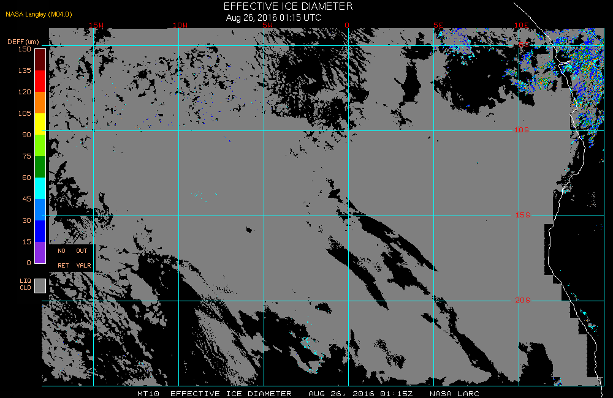
Task: Click the 10W longitude label
Action: [180, 25]
